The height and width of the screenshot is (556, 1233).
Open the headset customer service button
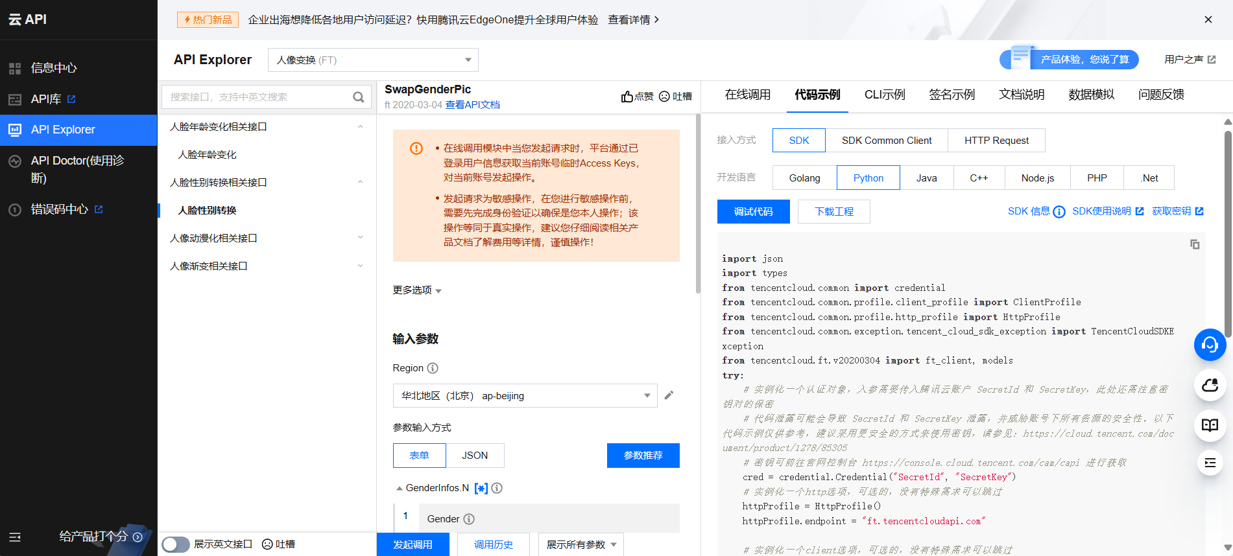[x=1210, y=345]
